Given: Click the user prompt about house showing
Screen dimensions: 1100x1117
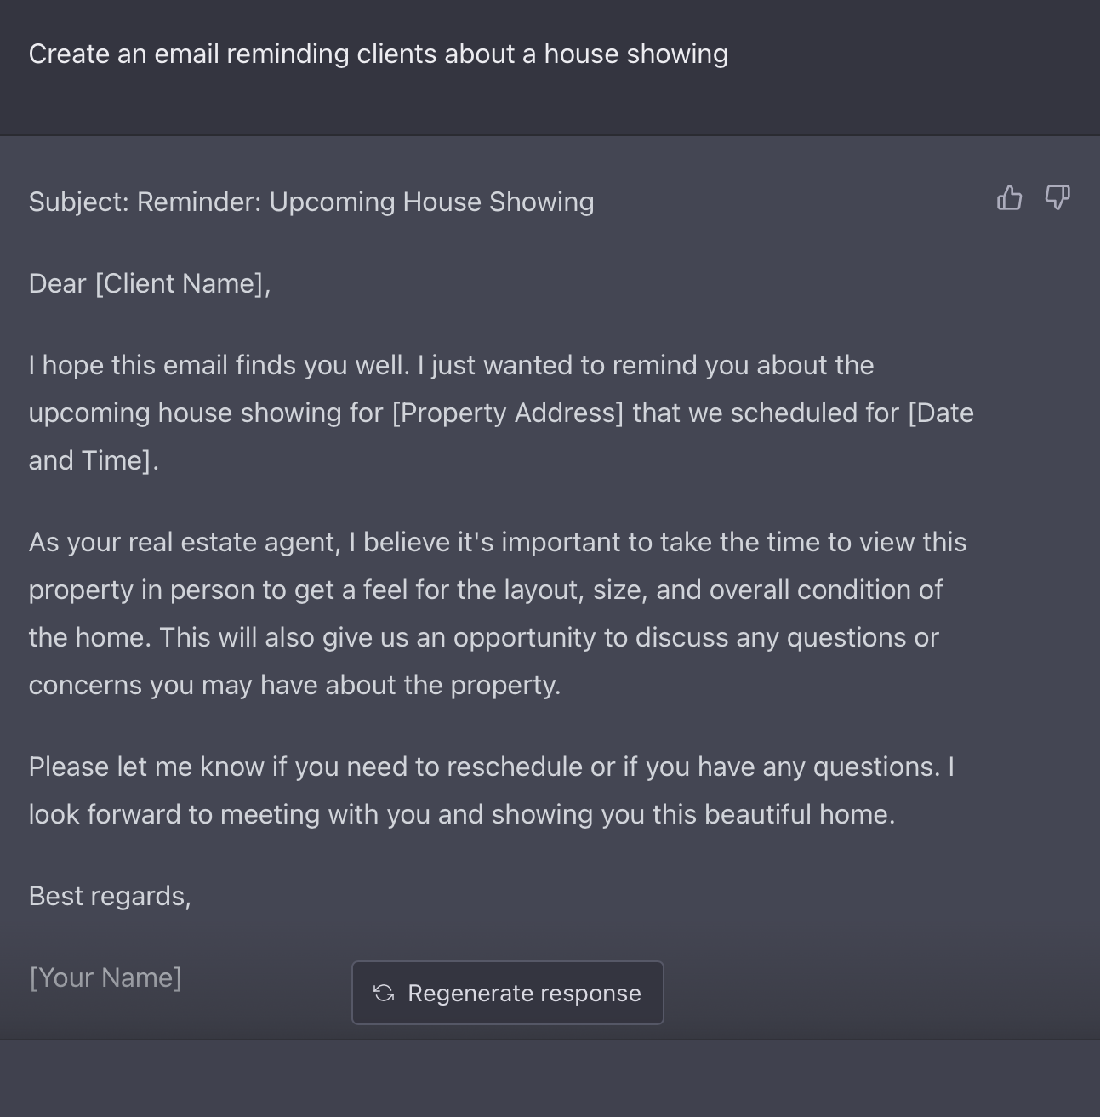Looking at the screenshot, I should [378, 54].
